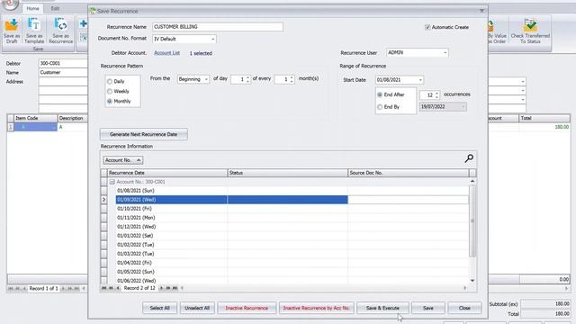
Task: Click Unselect All button
Action: pos(197,308)
